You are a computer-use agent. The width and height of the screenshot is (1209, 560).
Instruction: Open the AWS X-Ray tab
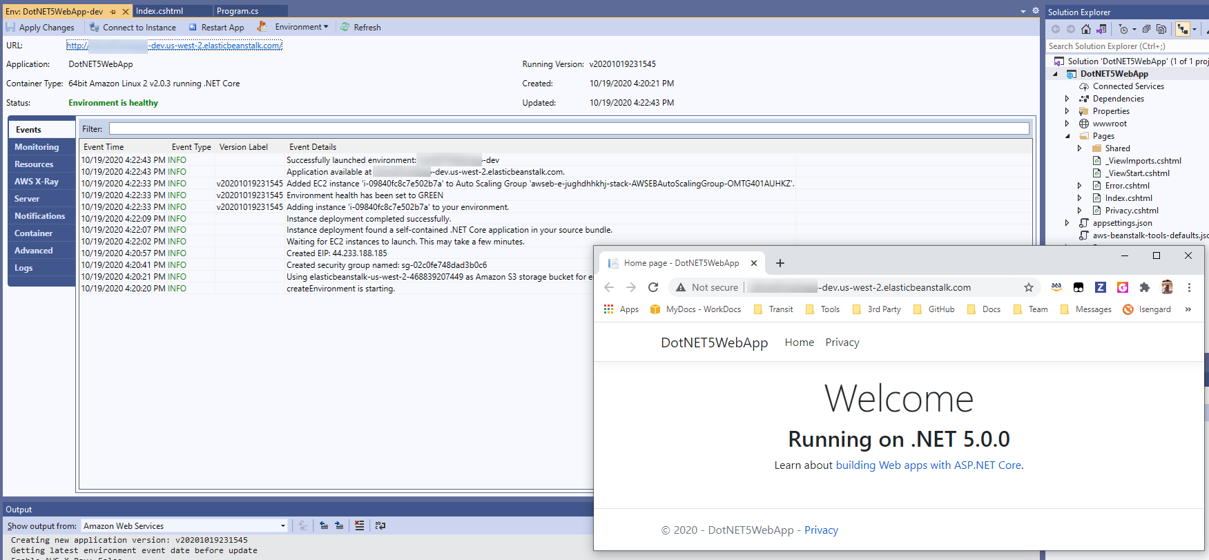coord(41,182)
